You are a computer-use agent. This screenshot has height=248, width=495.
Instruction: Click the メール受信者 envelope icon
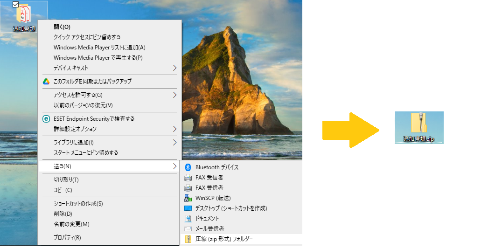point(188,229)
